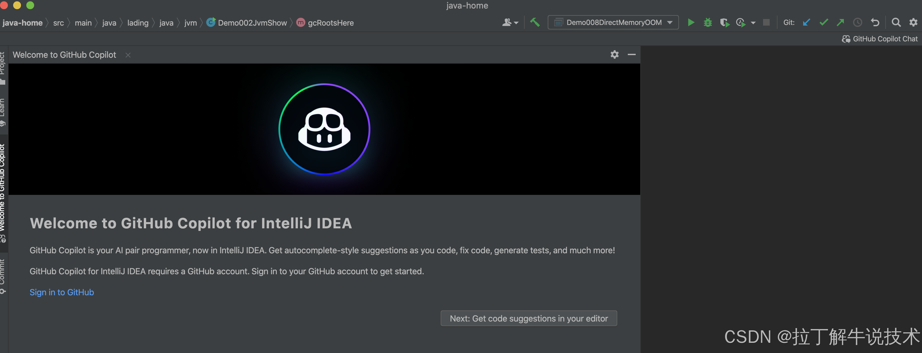Screen dimensions: 922x353
Task: Start a Debug session
Action: [707, 22]
